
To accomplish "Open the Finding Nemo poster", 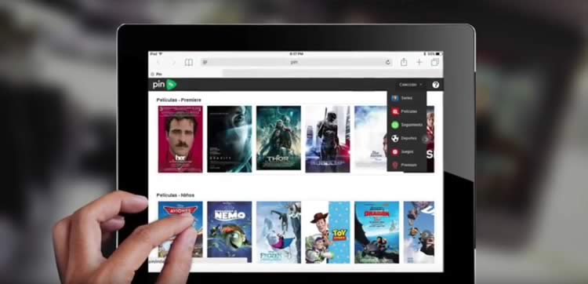I will pyautogui.click(x=229, y=232).
